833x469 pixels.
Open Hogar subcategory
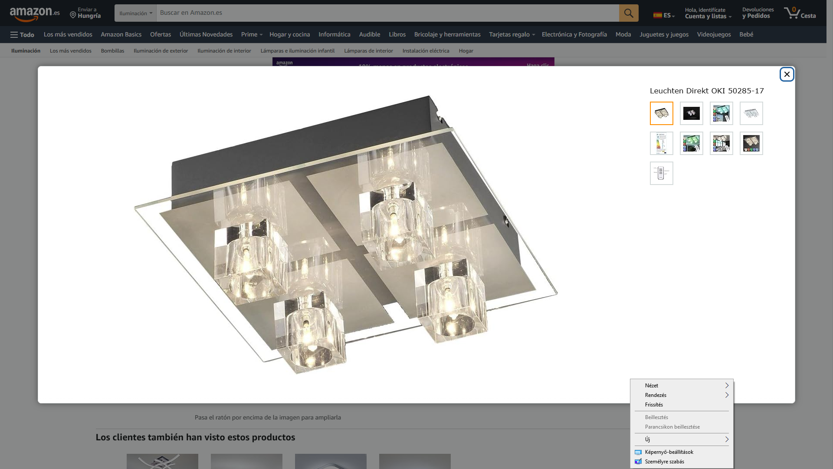click(466, 51)
